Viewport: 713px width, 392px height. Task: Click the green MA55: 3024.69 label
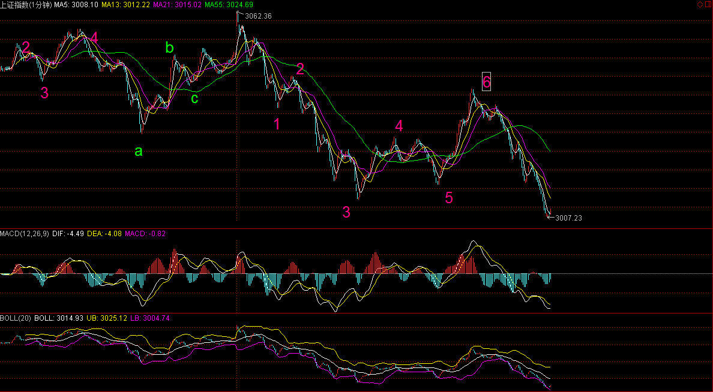229,5
